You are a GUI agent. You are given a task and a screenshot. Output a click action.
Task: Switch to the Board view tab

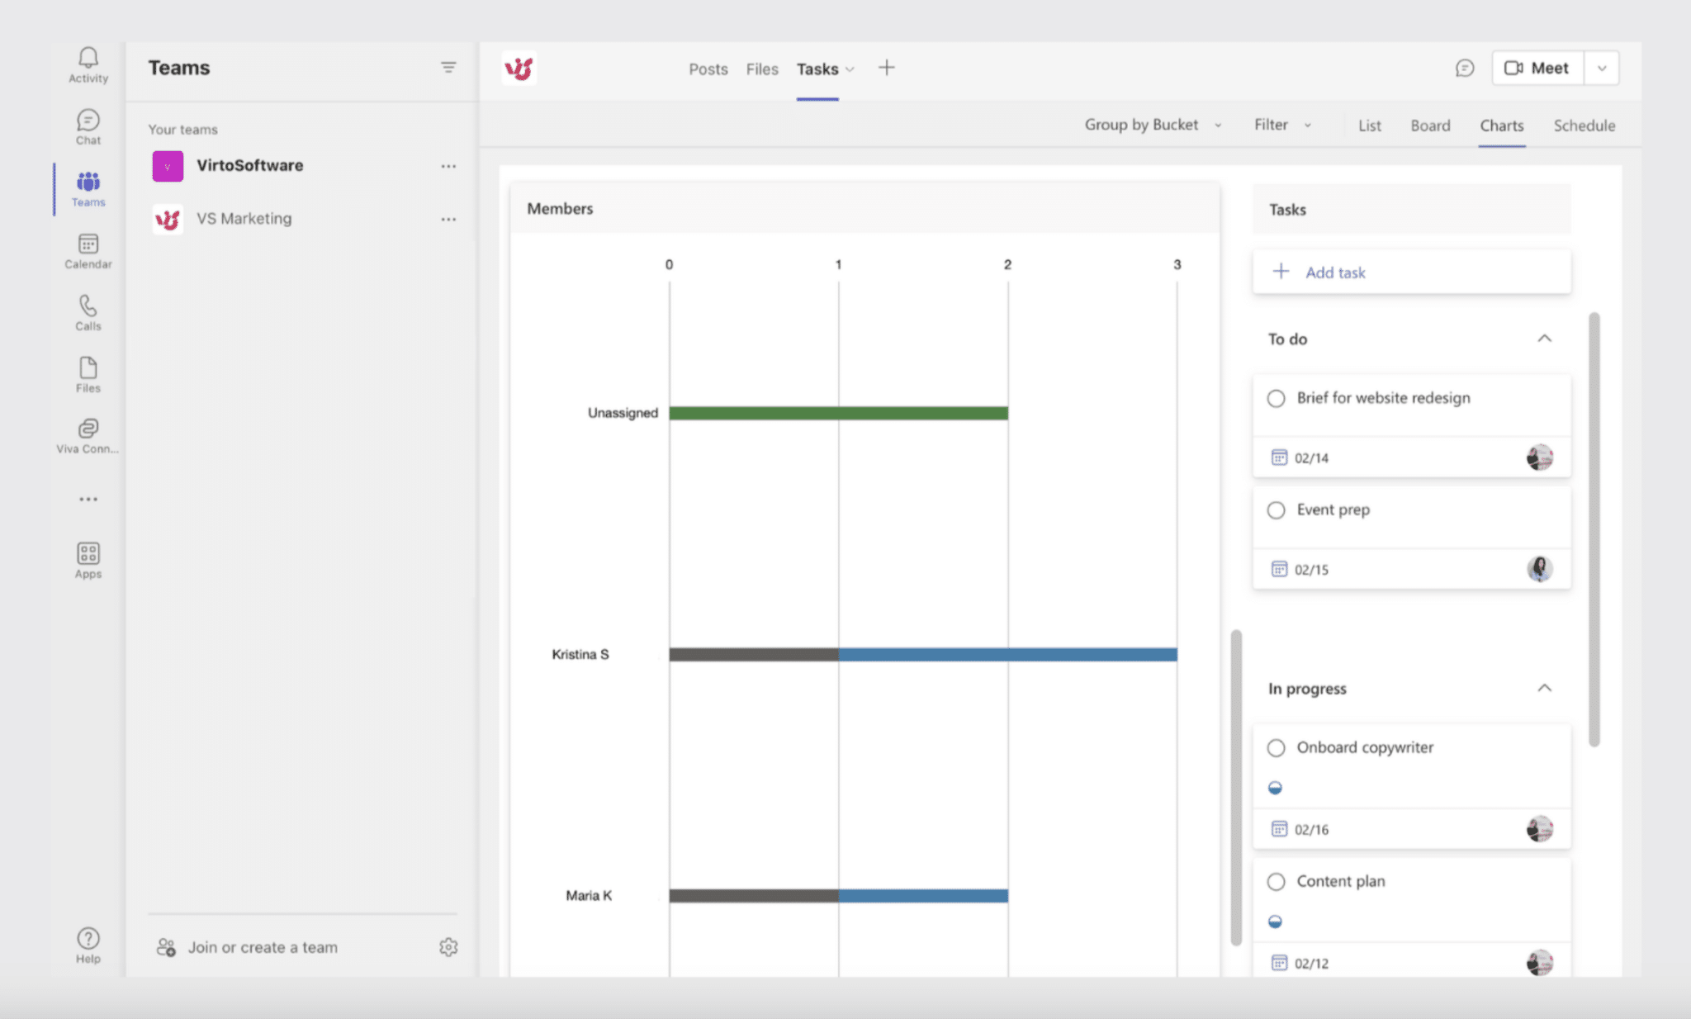tap(1431, 125)
